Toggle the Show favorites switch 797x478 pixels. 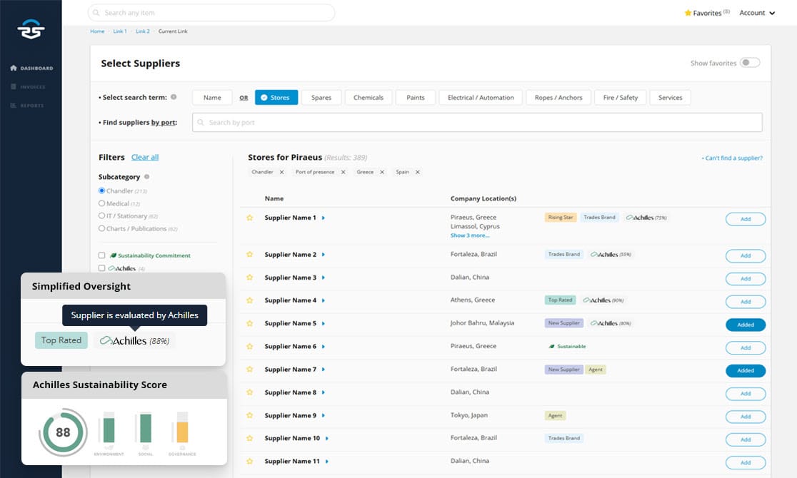point(749,63)
